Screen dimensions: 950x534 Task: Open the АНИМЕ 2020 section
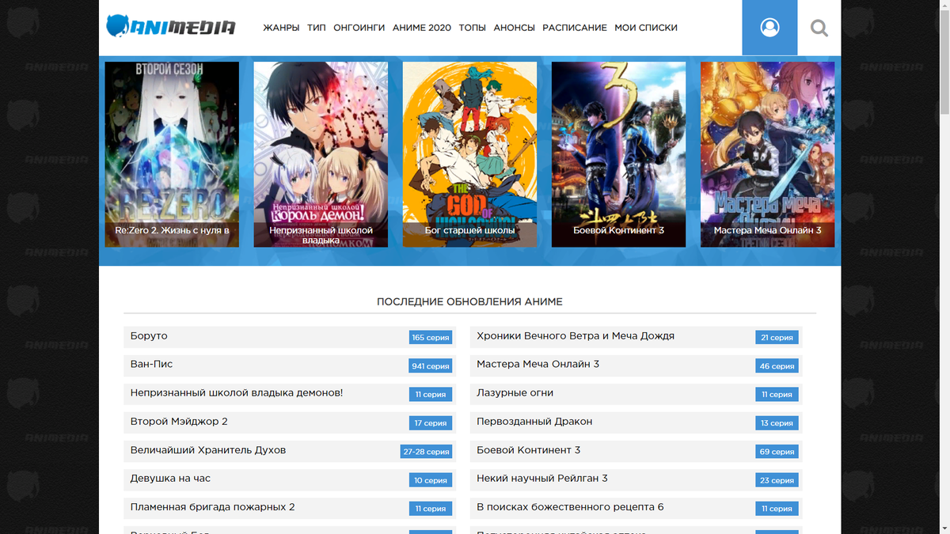click(421, 27)
